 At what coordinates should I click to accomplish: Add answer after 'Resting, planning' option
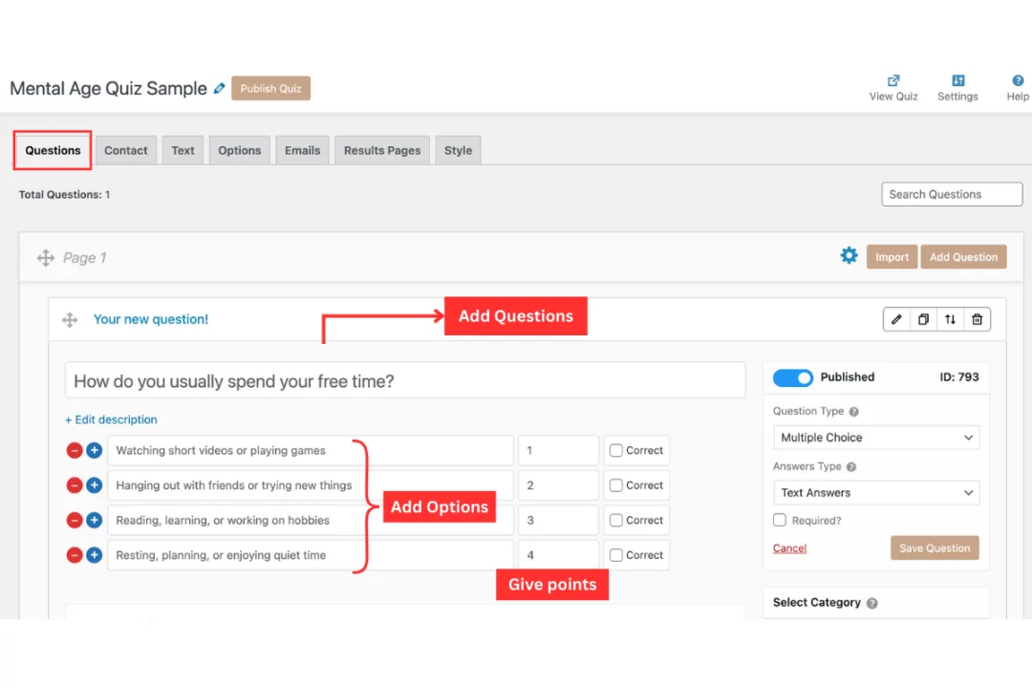coord(94,555)
